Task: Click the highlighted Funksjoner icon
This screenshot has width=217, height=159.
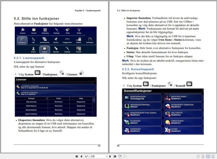Action: [x=22, y=40]
